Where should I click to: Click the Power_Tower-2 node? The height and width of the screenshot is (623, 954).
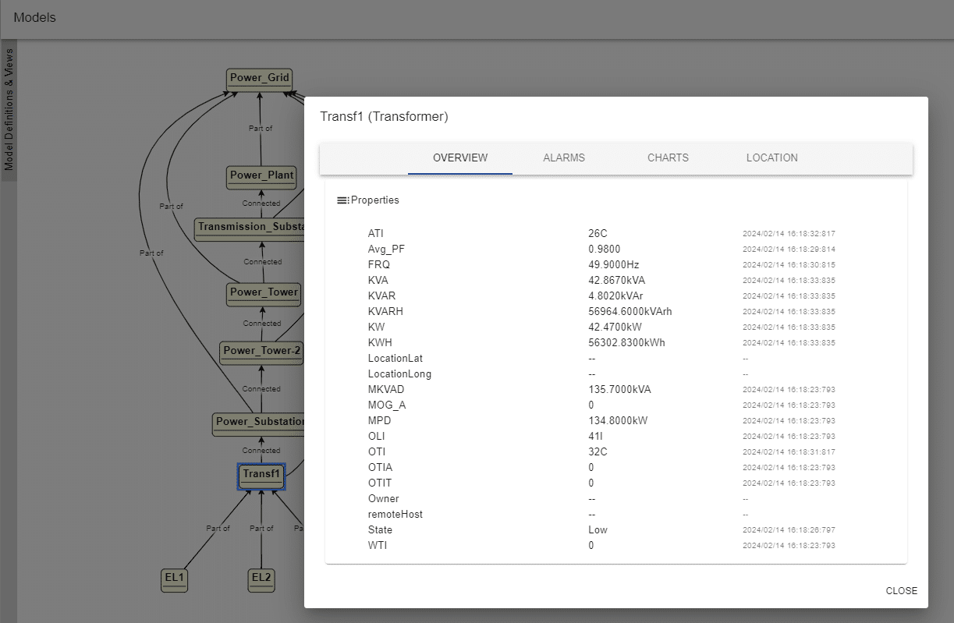pyautogui.click(x=263, y=351)
